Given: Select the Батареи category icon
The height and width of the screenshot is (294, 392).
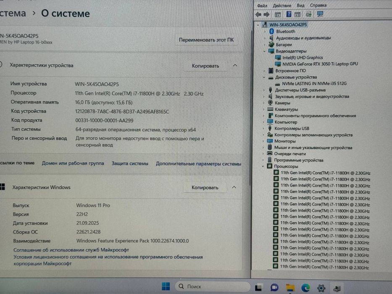Looking at the screenshot, I should (271, 45).
